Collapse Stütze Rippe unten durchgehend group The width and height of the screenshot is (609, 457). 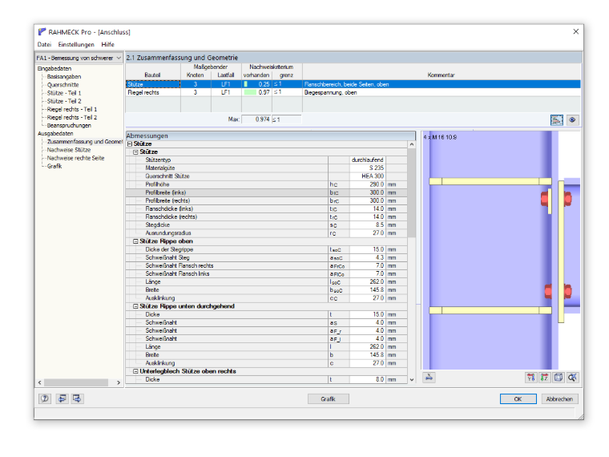[135, 306]
